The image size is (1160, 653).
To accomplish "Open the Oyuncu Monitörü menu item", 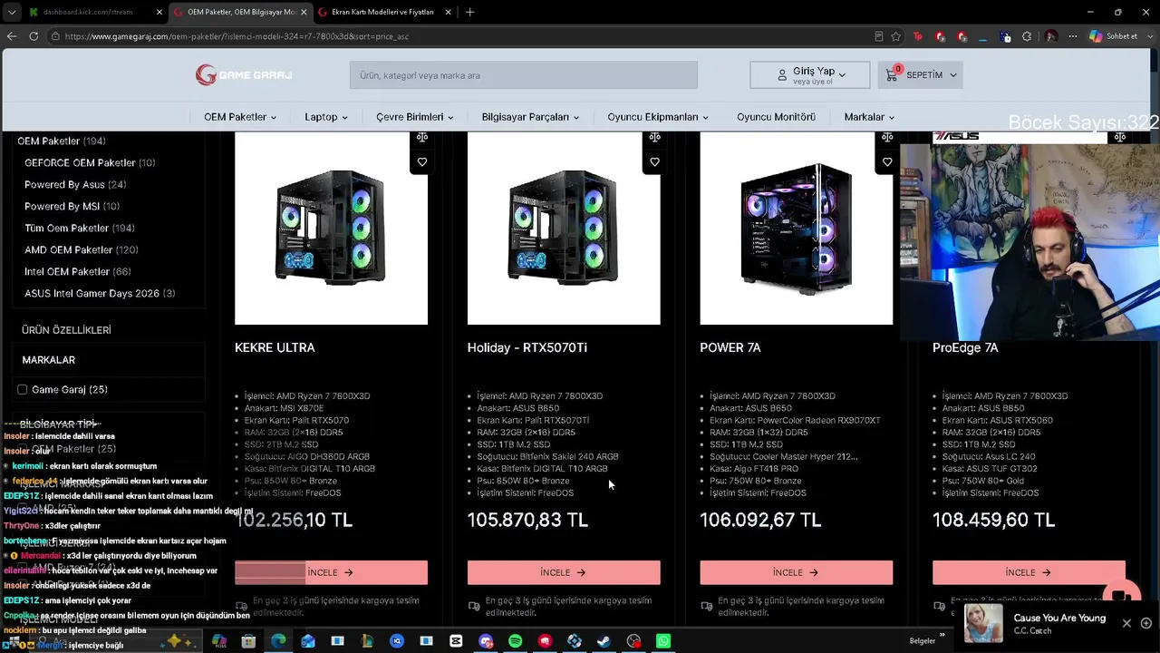I will [776, 117].
